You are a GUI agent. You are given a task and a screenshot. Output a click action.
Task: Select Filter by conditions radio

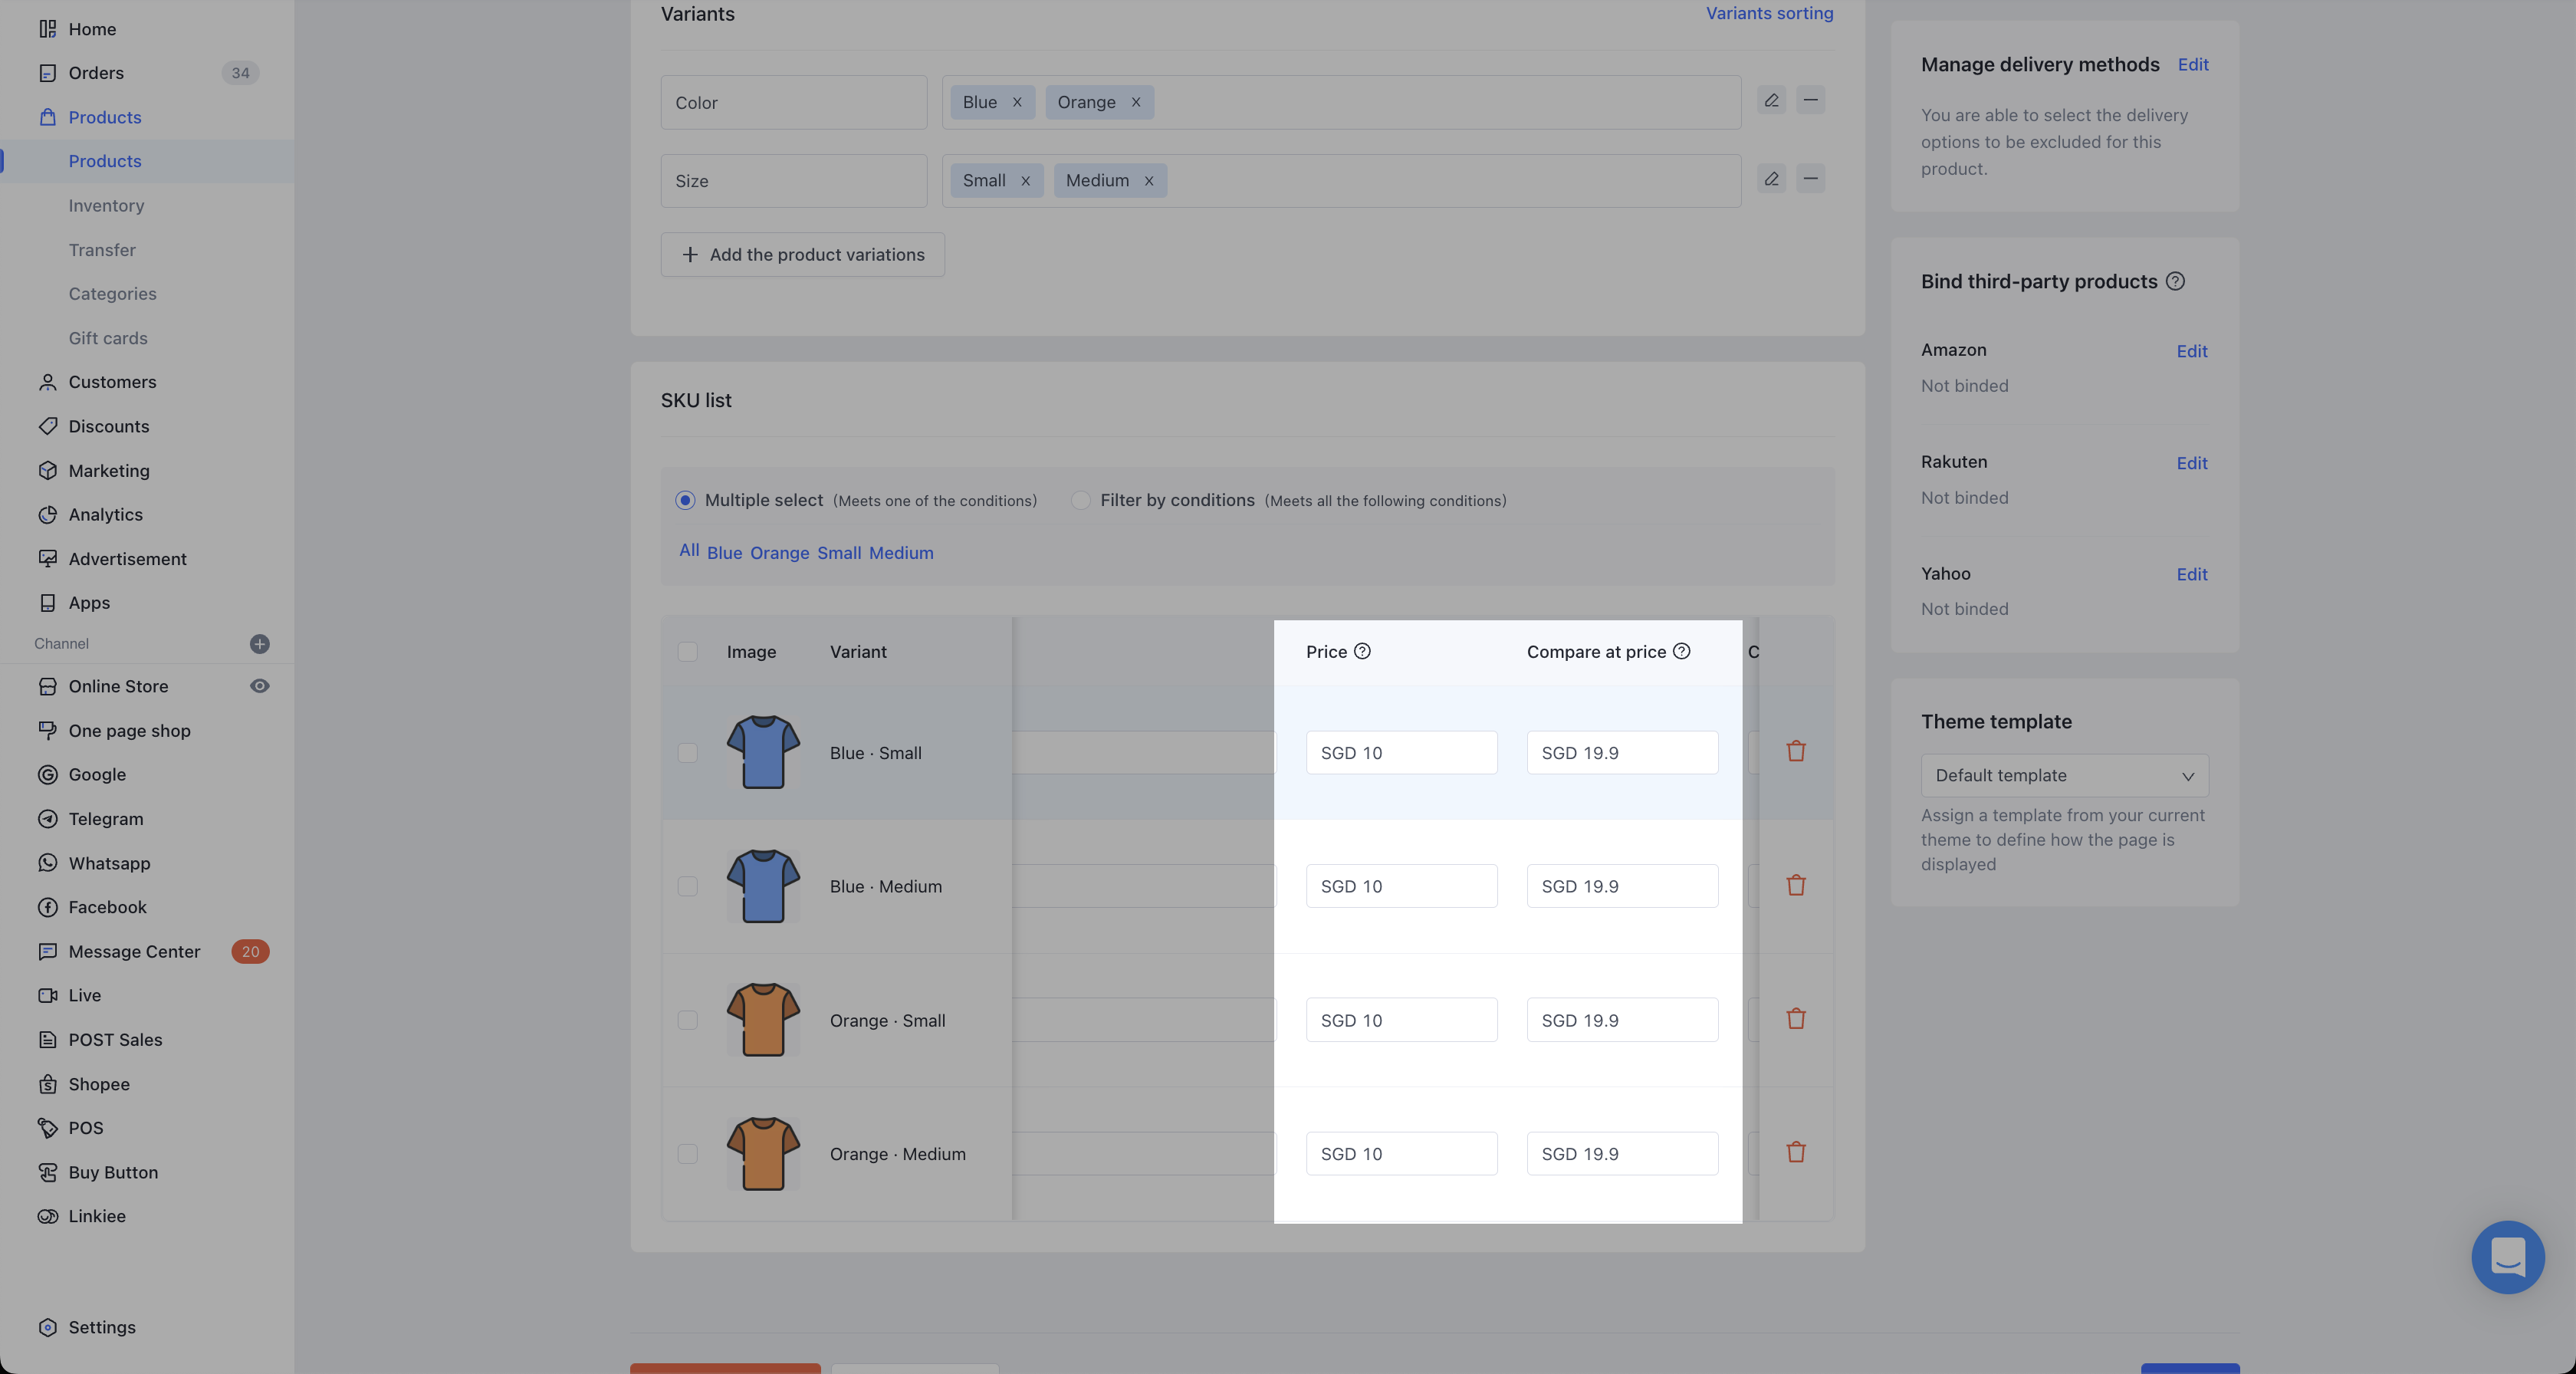pyautogui.click(x=1080, y=500)
